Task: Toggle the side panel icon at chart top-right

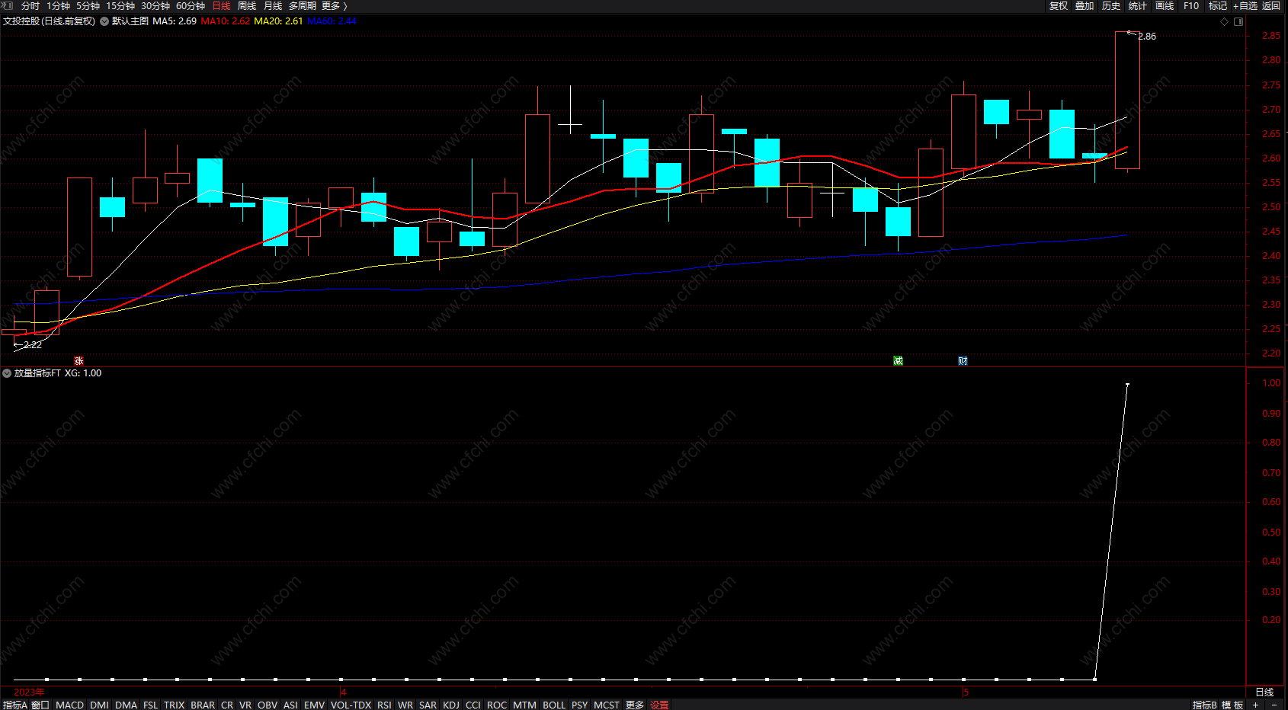Action: [1238, 21]
